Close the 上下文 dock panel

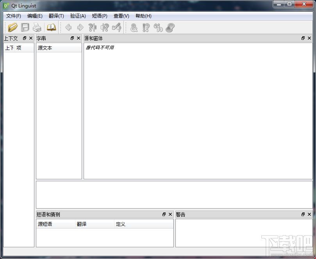point(31,38)
